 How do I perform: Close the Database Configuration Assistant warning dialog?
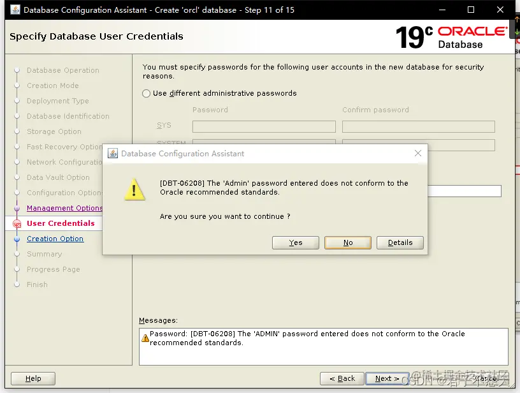418,153
